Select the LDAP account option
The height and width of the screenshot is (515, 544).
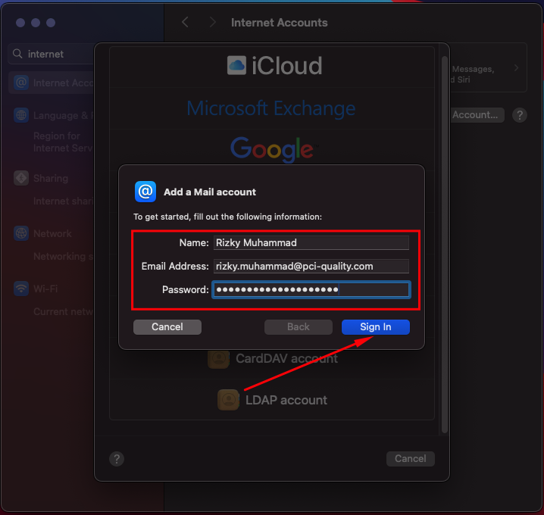click(272, 400)
